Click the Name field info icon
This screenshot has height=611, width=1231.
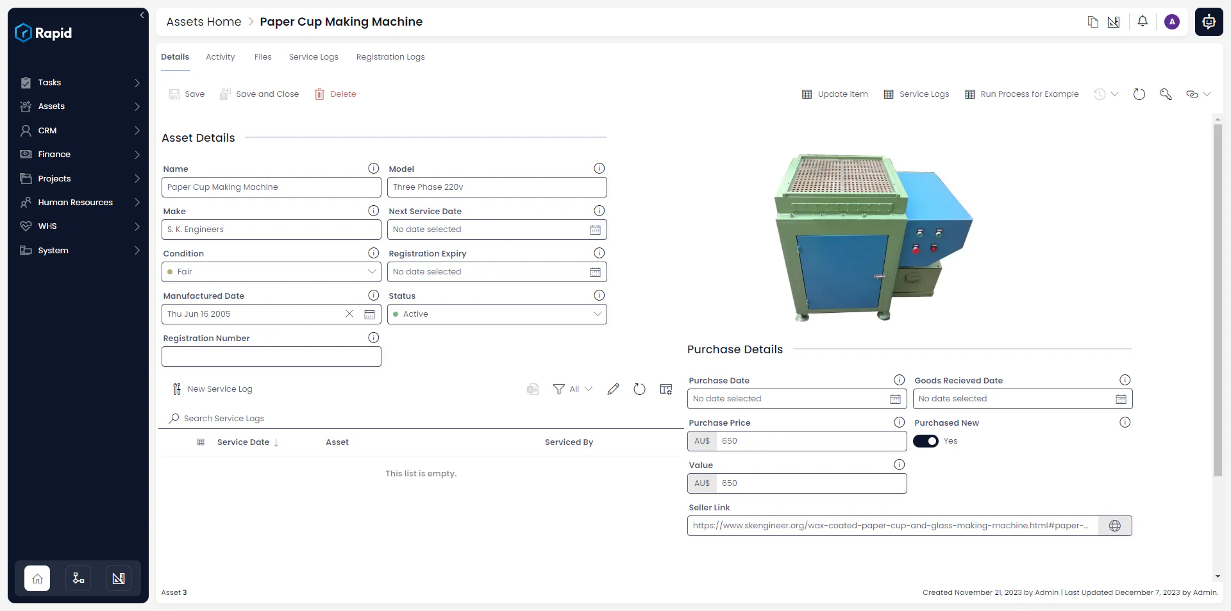tap(374, 169)
